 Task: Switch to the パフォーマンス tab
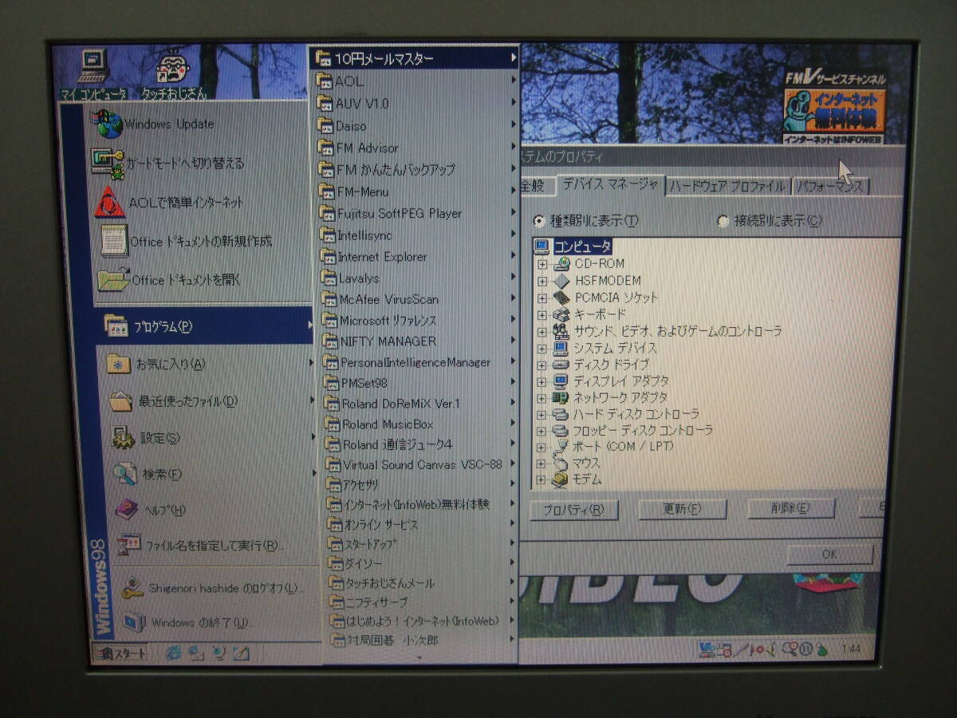(x=829, y=187)
